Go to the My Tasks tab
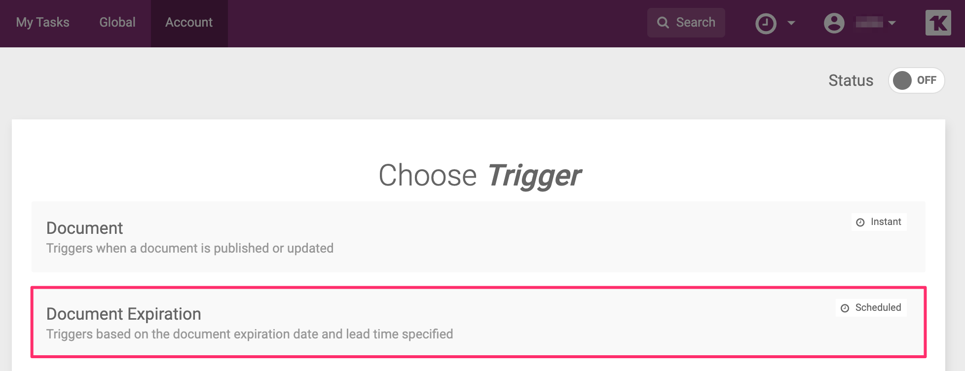 pyautogui.click(x=42, y=23)
